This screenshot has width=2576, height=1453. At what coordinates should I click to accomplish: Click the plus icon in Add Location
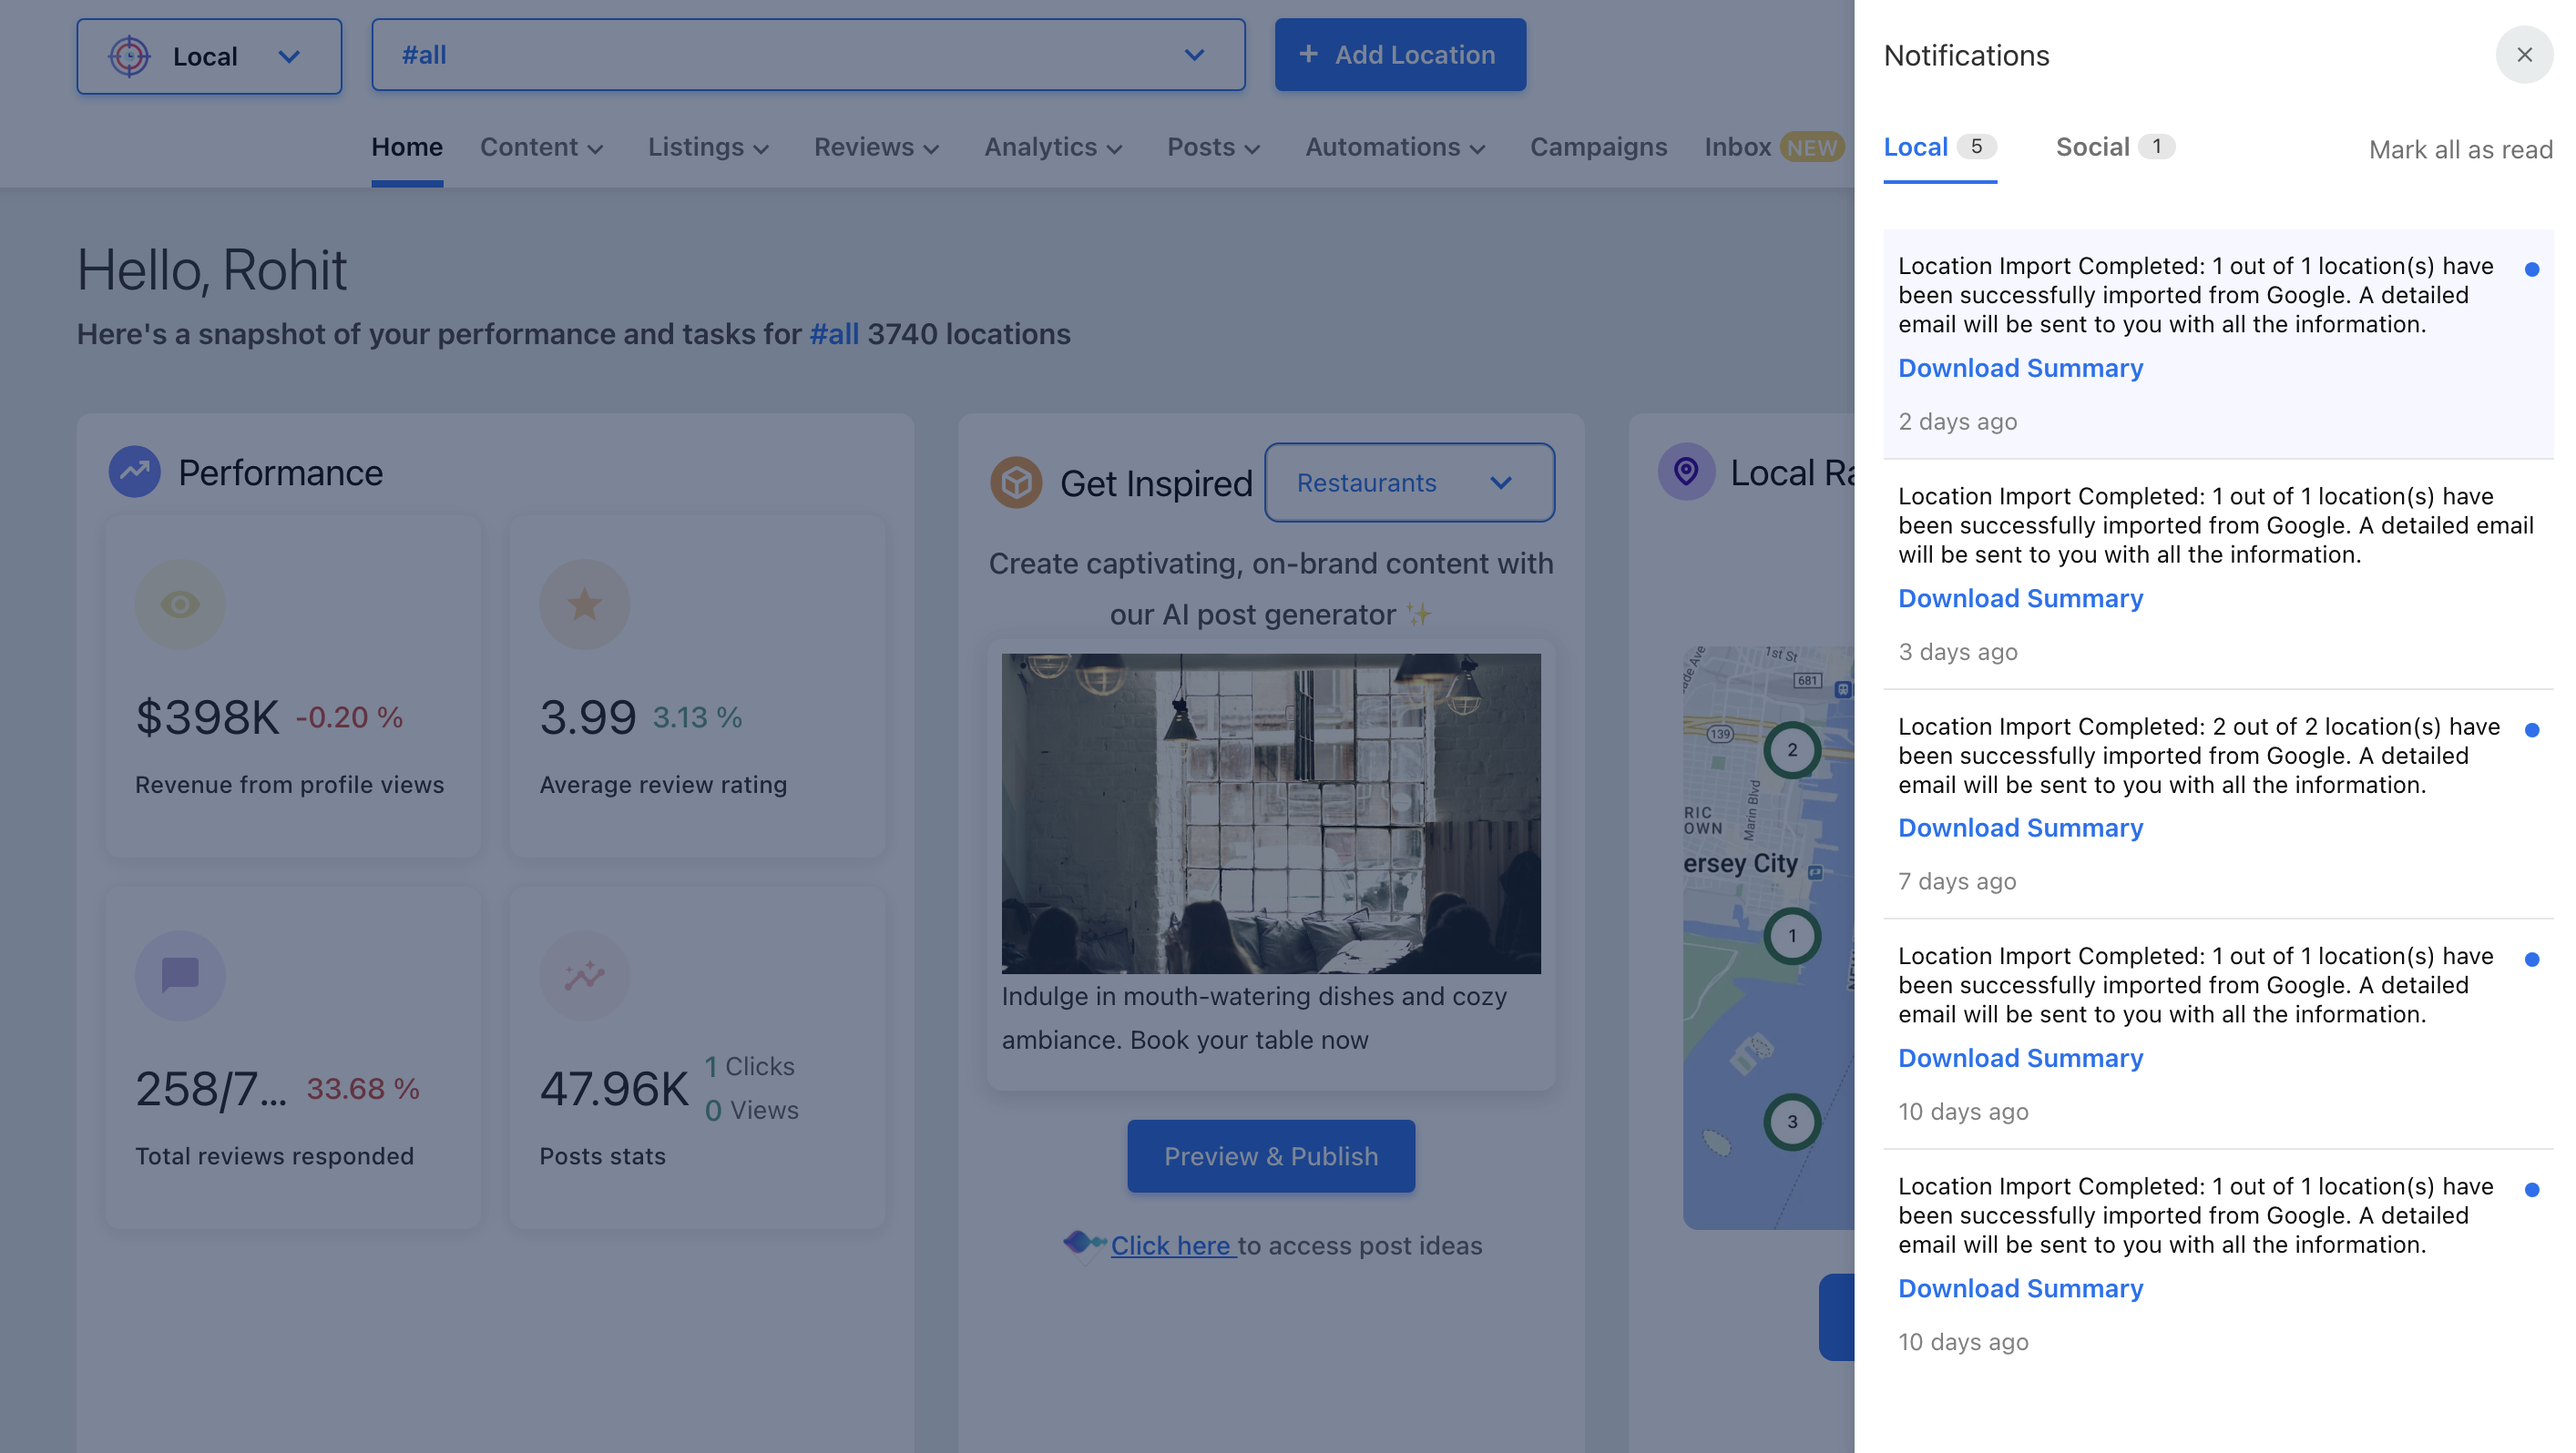click(x=1308, y=54)
